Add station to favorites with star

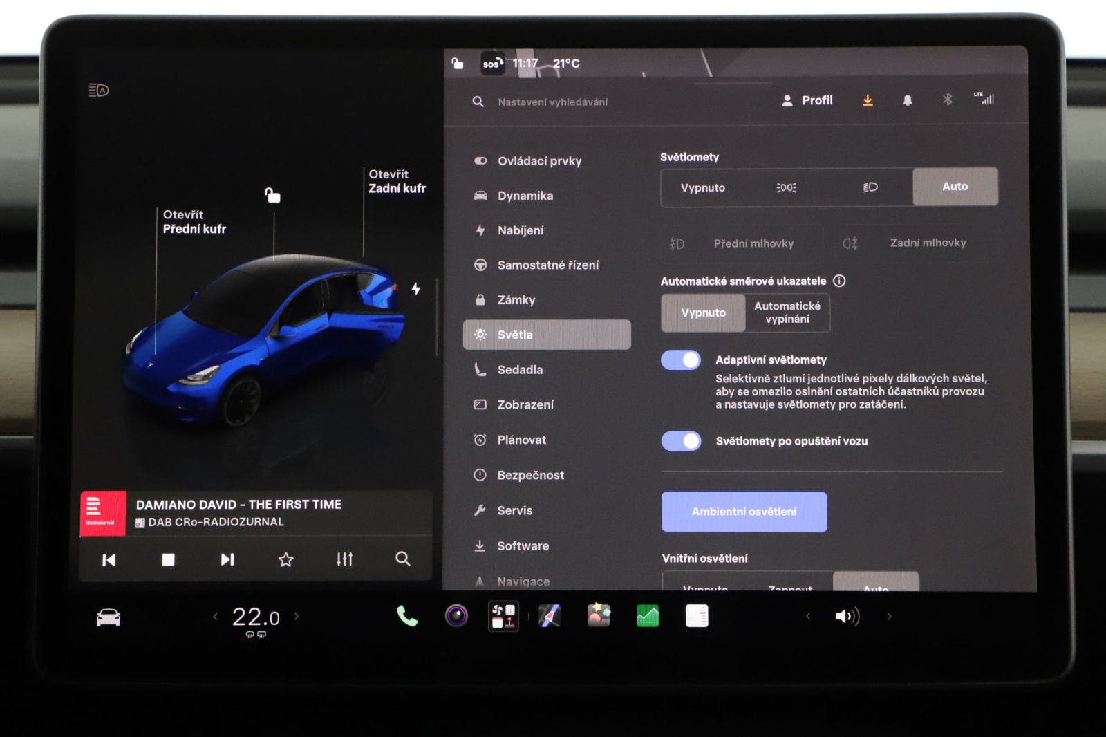point(285,559)
